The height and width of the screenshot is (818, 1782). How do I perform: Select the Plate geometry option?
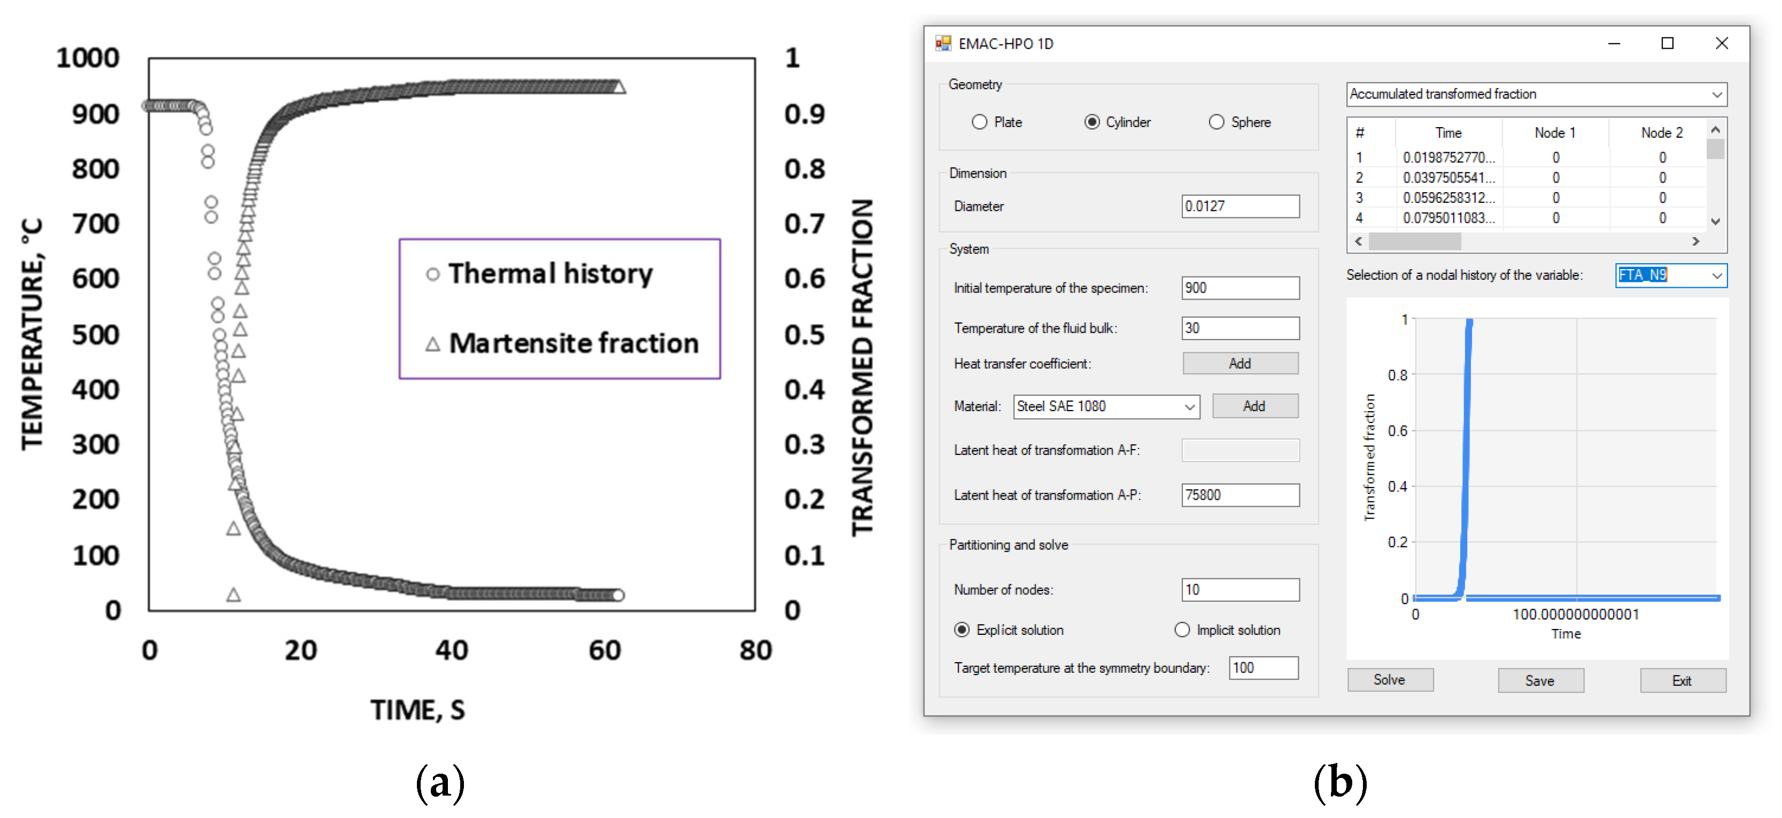point(980,122)
